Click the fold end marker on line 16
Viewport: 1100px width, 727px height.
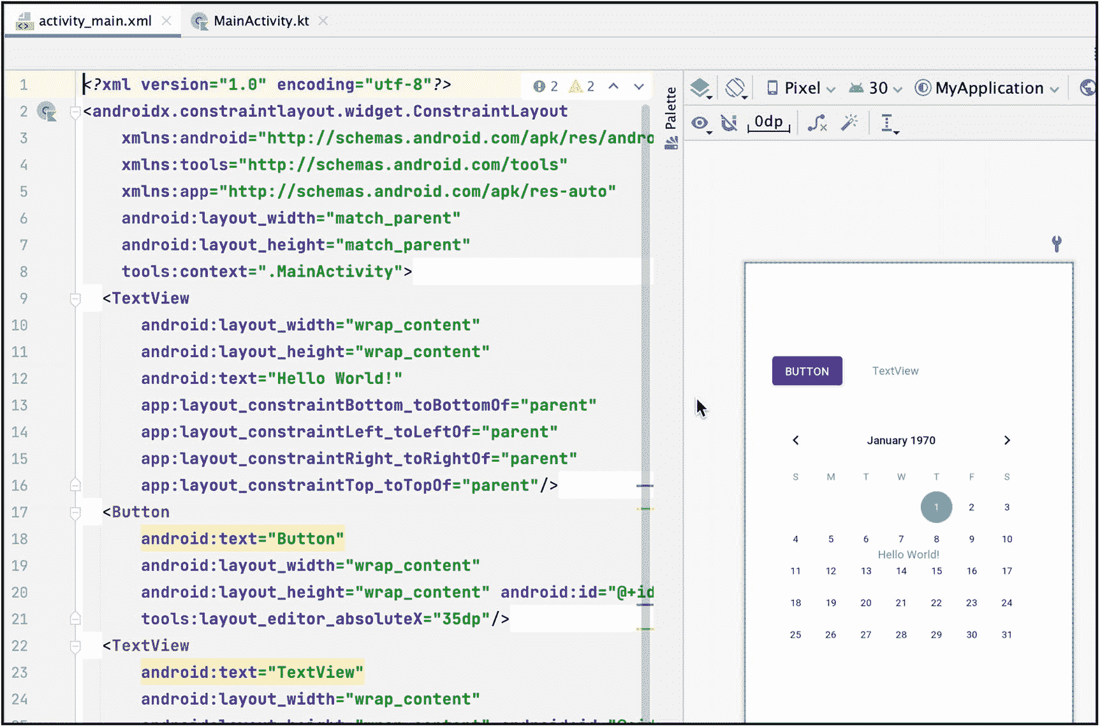click(x=75, y=485)
